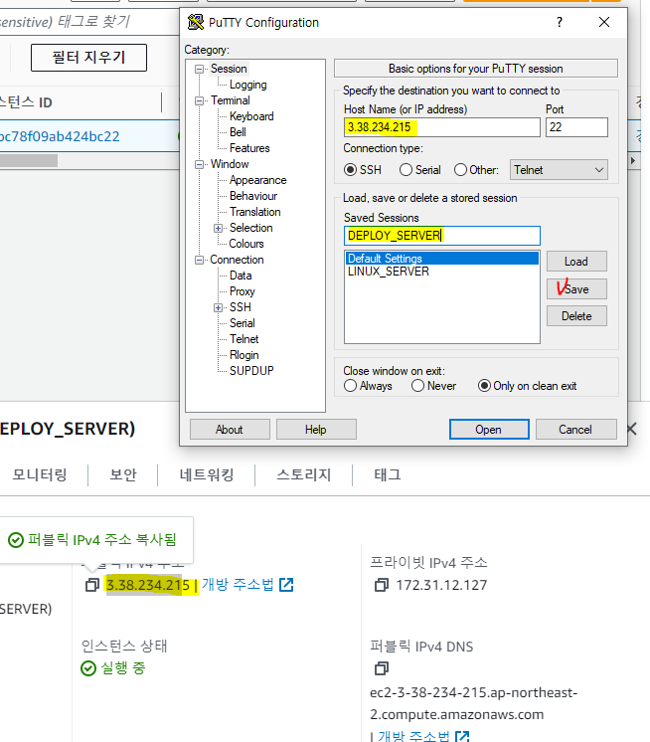This screenshot has height=742, width=650.
Task: Click the Save session button
Action: point(576,289)
